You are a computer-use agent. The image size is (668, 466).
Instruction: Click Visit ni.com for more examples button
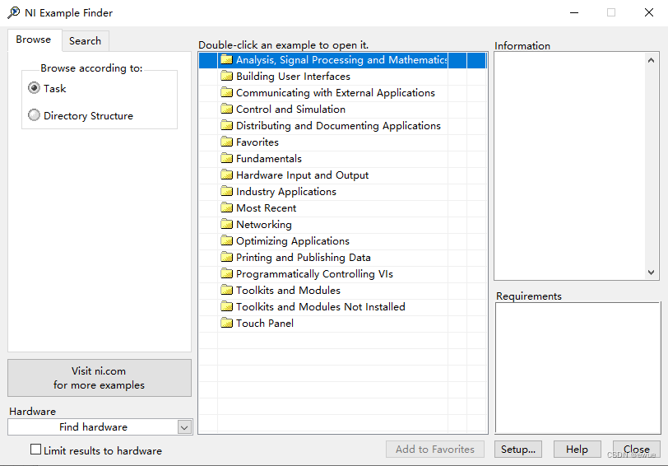point(100,378)
